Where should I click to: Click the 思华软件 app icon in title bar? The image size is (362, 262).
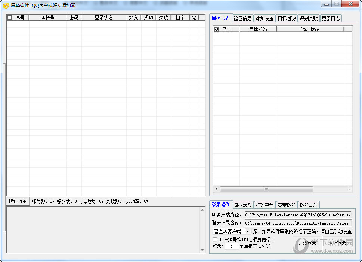click(x=6, y=5)
